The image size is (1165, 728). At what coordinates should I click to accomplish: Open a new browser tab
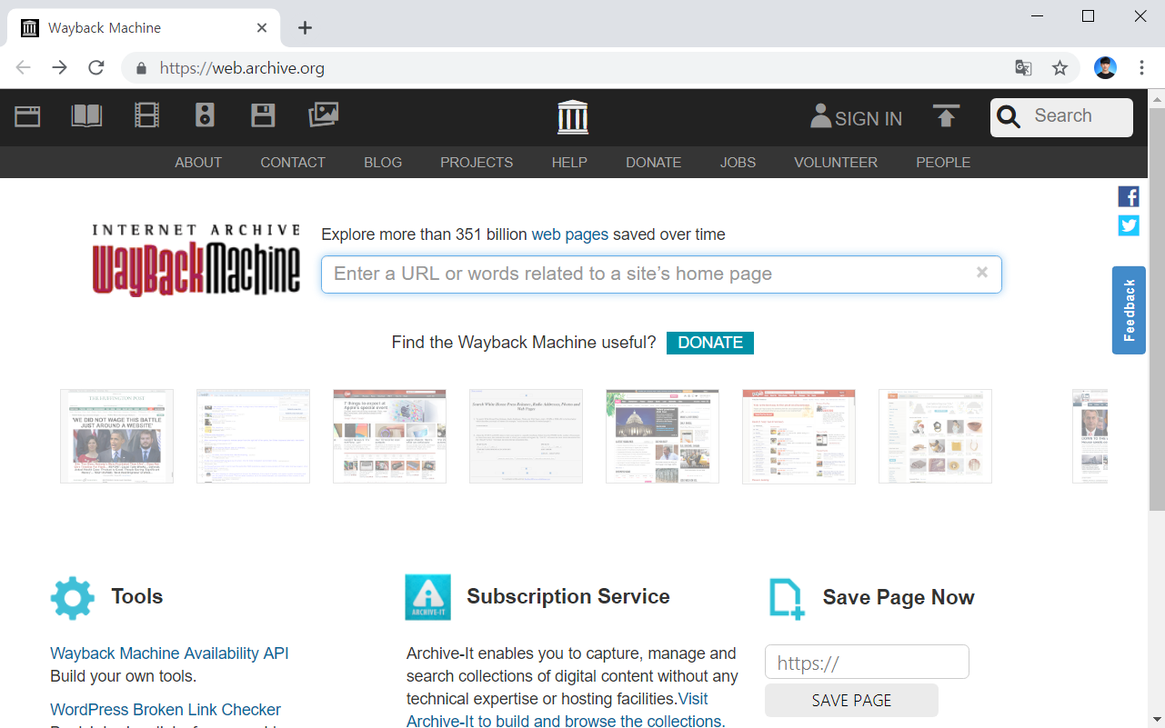pyautogui.click(x=305, y=28)
